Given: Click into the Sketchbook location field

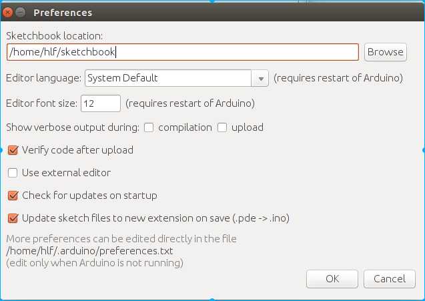Looking at the screenshot, I should [x=183, y=52].
